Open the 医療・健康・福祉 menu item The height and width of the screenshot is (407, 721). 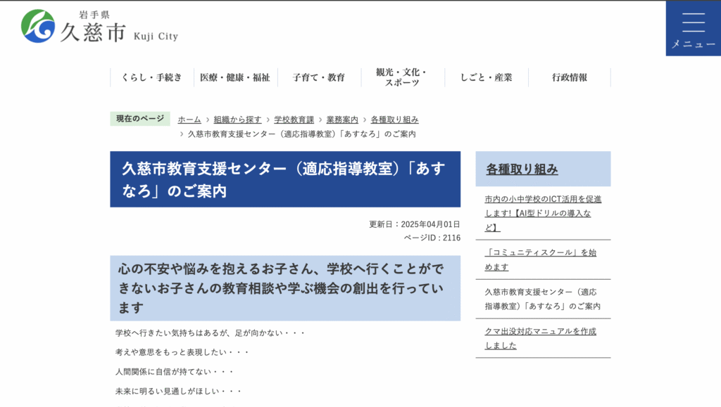point(236,77)
